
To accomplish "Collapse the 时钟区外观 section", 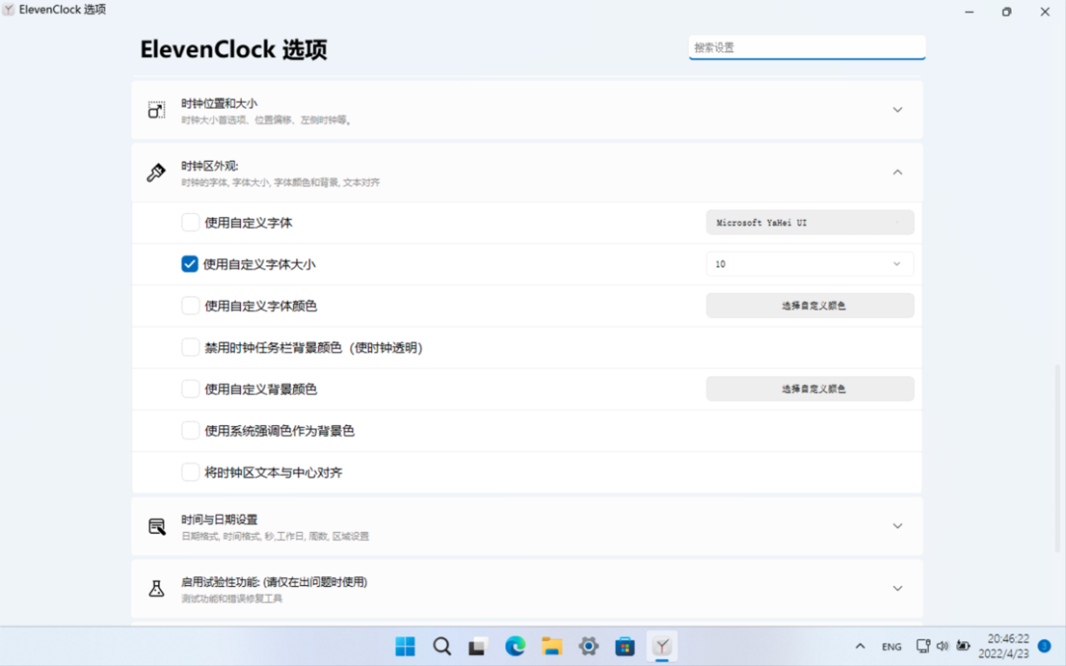I will 896,172.
